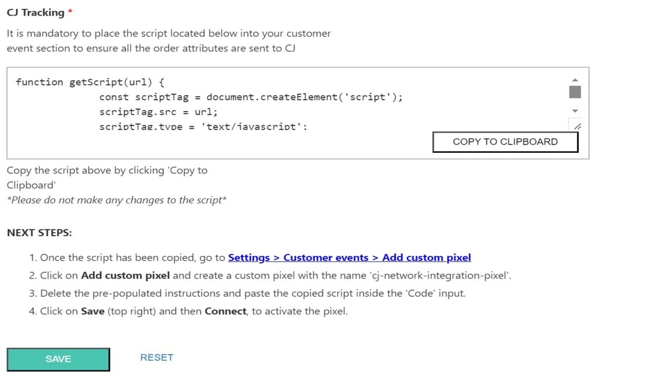Click the 'const scriptTag' line in the script
The image size is (670, 377).
(251, 97)
